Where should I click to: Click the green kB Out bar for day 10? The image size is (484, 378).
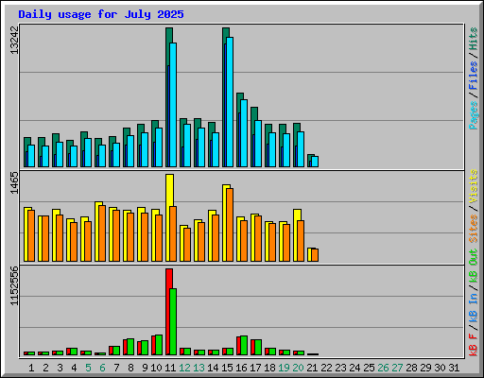tap(159, 345)
